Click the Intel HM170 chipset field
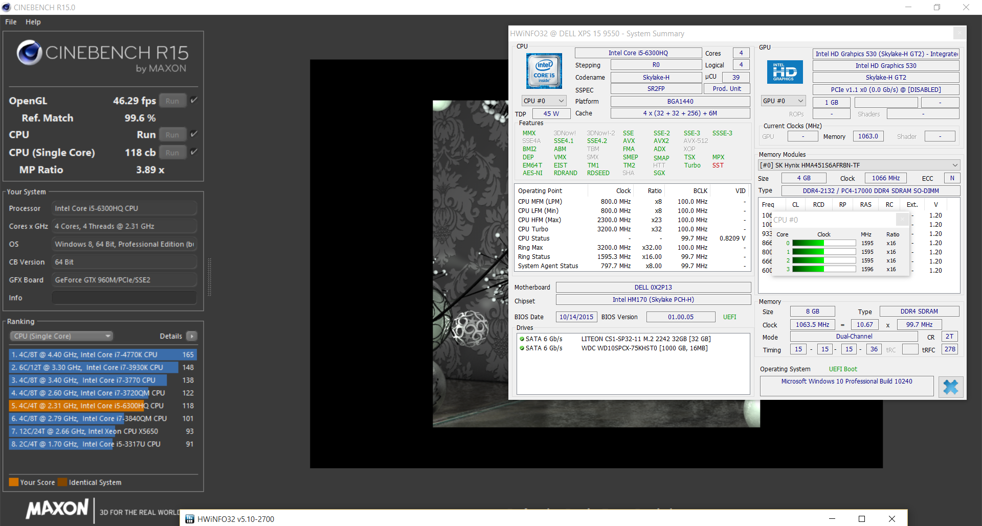 tap(654, 300)
